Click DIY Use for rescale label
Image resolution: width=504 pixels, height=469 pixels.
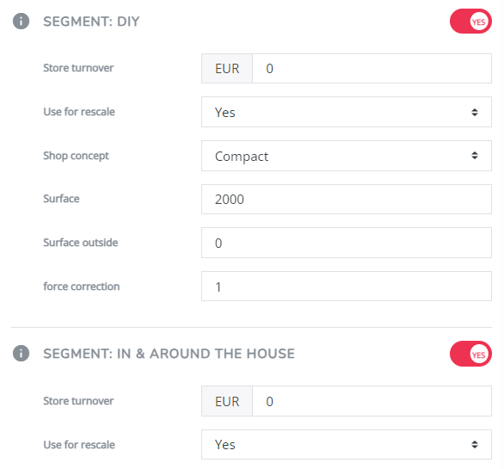79,112
